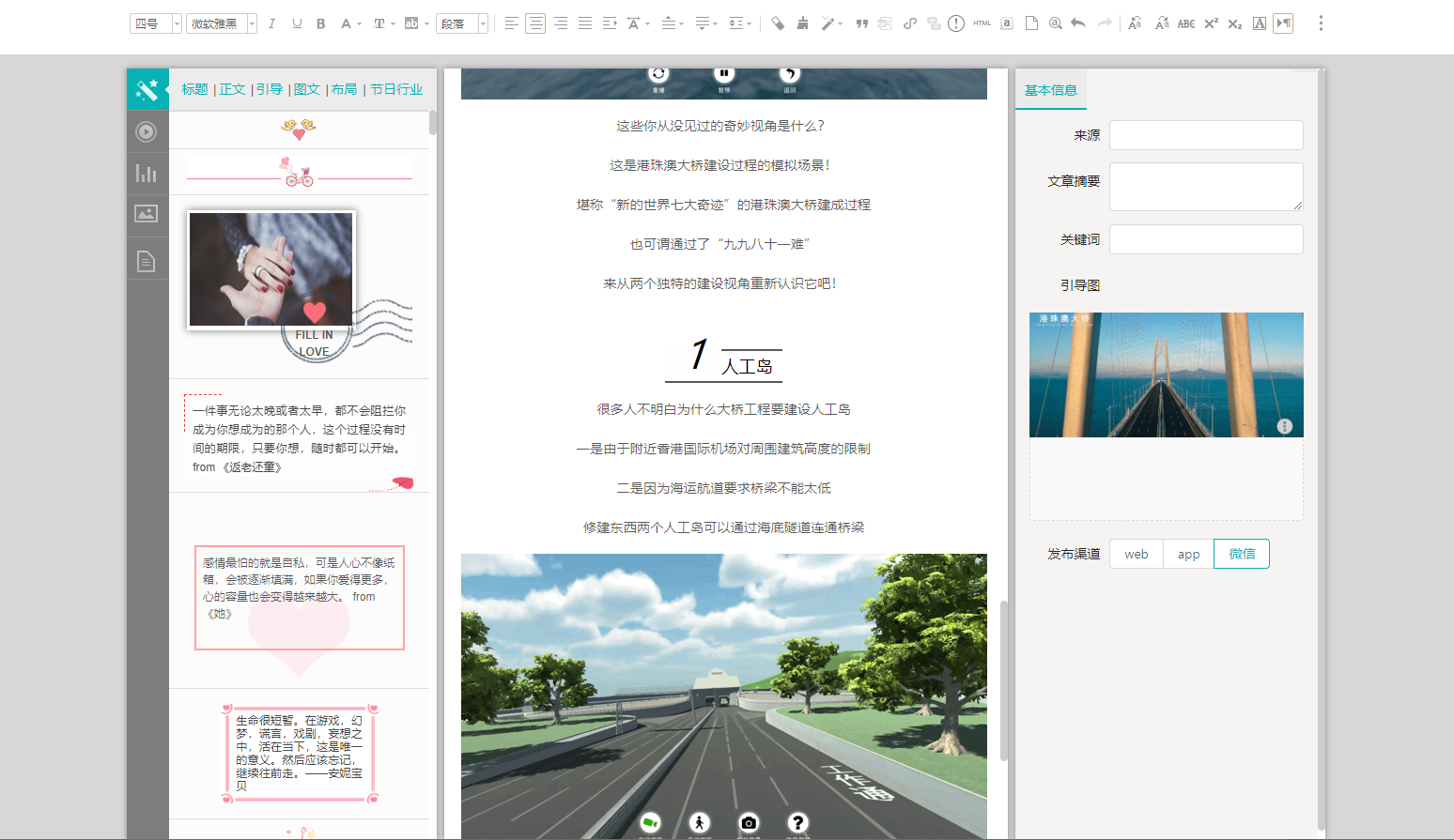
Task: Open the bar chart panel in sidebar
Action: (x=147, y=174)
